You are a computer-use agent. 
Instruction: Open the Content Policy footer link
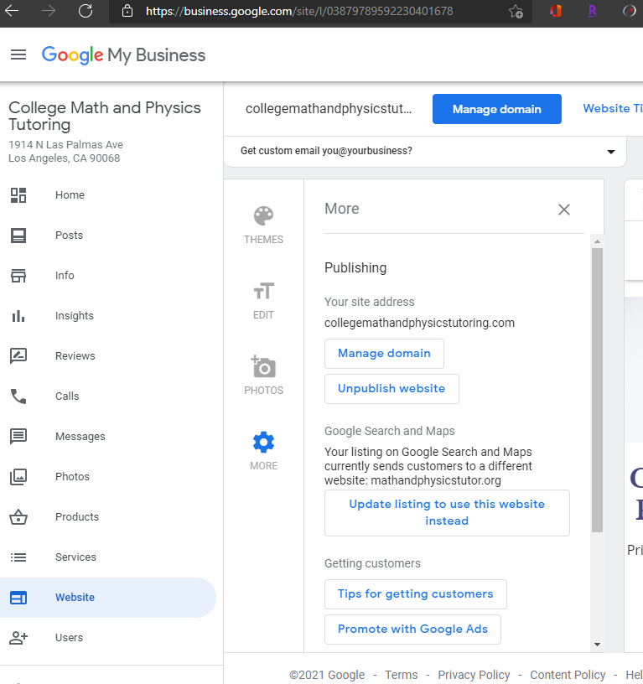pos(568,675)
